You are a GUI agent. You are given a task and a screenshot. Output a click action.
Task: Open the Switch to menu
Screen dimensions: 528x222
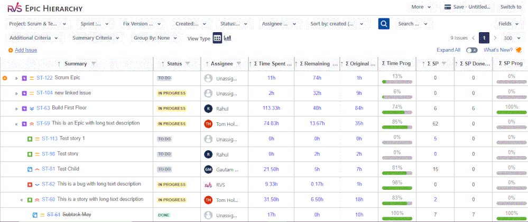(511, 7)
